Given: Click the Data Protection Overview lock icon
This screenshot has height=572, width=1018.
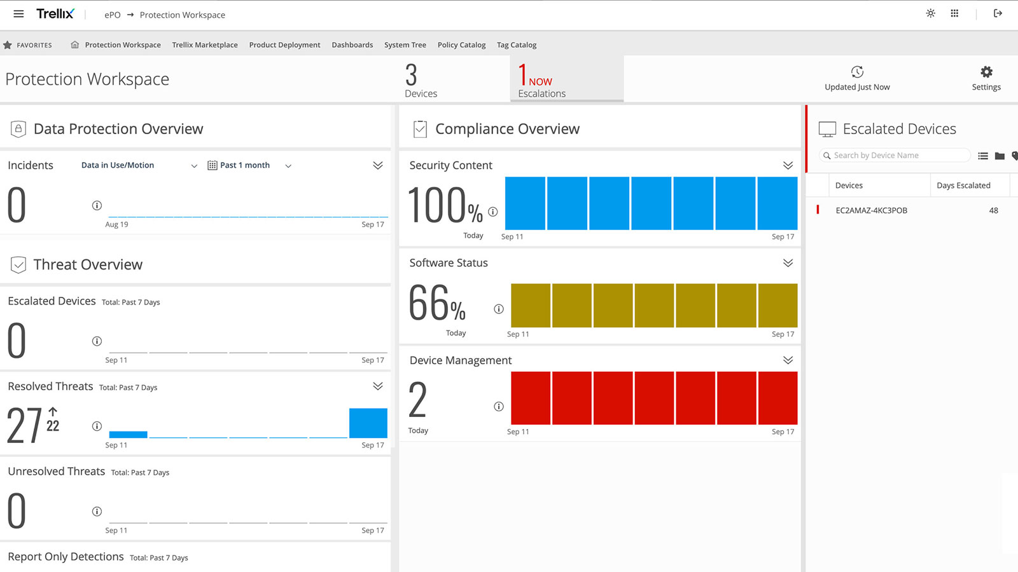Looking at the screenshot, I should (x=18, y=129).
